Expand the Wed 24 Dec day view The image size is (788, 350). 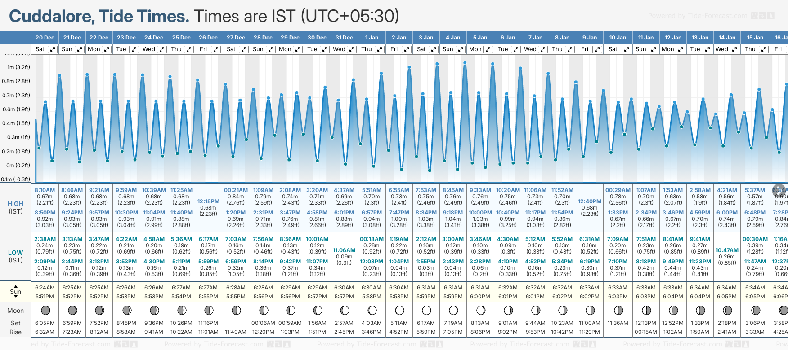[x=161, y=49]
